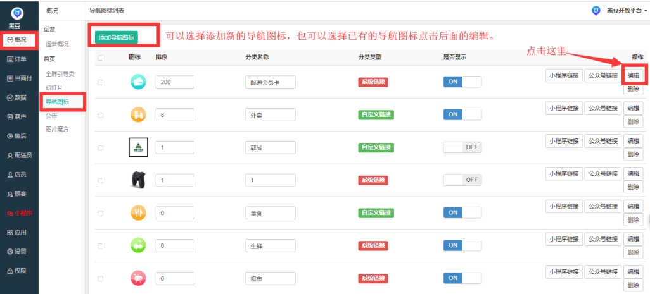Open the 配送员 sidebar menu

click(19, 156)
